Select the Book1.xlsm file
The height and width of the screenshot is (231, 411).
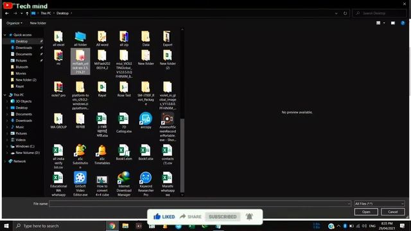124,153
